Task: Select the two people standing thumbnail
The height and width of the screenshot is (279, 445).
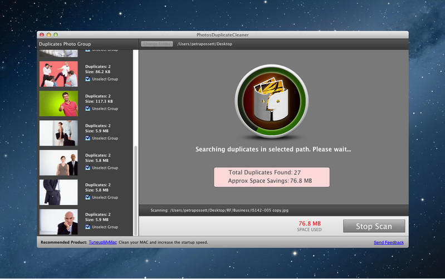Action: (58, 133)
